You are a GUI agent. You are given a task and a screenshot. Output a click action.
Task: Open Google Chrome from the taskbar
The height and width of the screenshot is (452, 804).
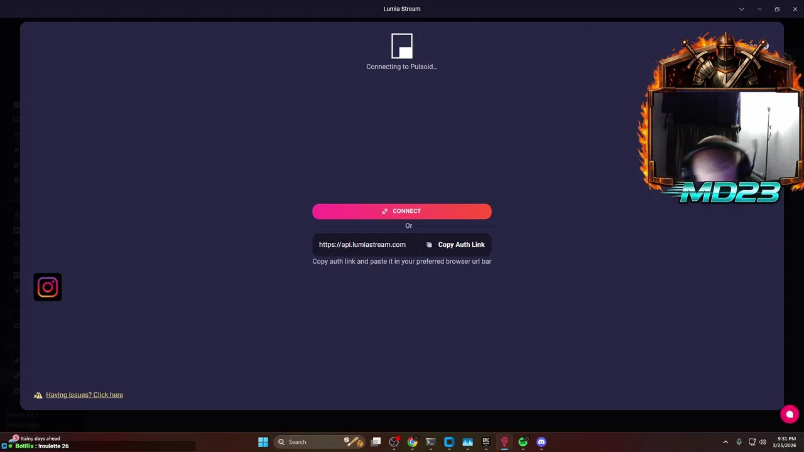(412, 442)
